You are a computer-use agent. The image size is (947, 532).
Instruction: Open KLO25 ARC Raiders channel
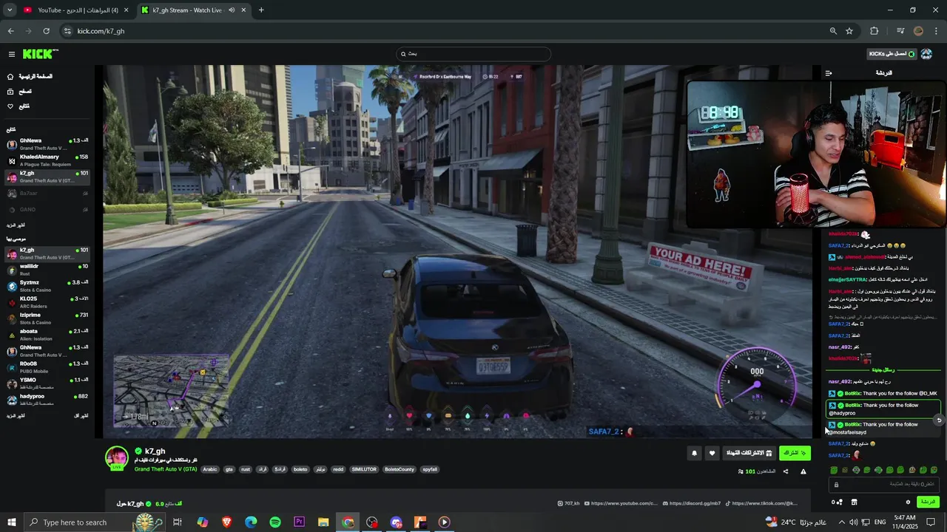(x=47, y=302)
